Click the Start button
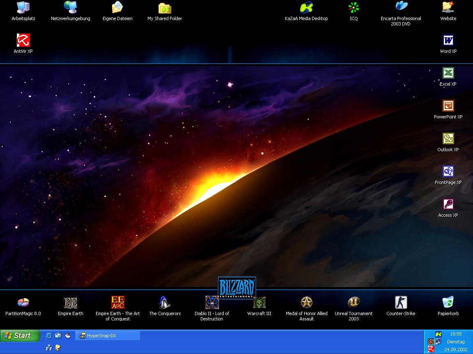The image size is (473, 354). click(x=20, y=335)
